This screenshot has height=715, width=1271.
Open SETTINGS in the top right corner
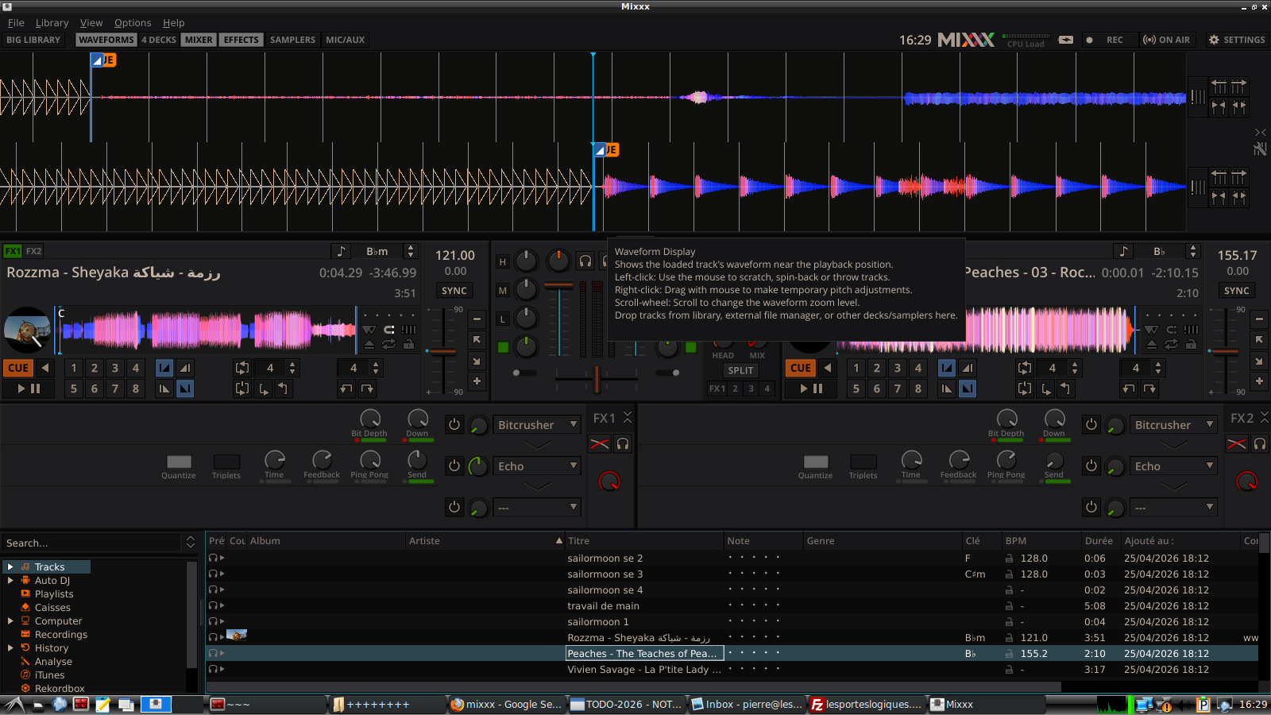point(1236,40)
